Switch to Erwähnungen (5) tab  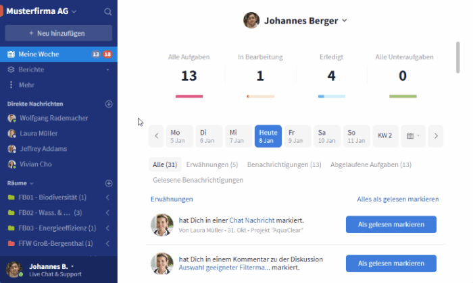[212, 164]
